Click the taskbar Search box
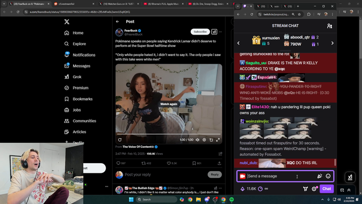Image resolution: width=362 pixels, height=204 pixels. point(156,199)
